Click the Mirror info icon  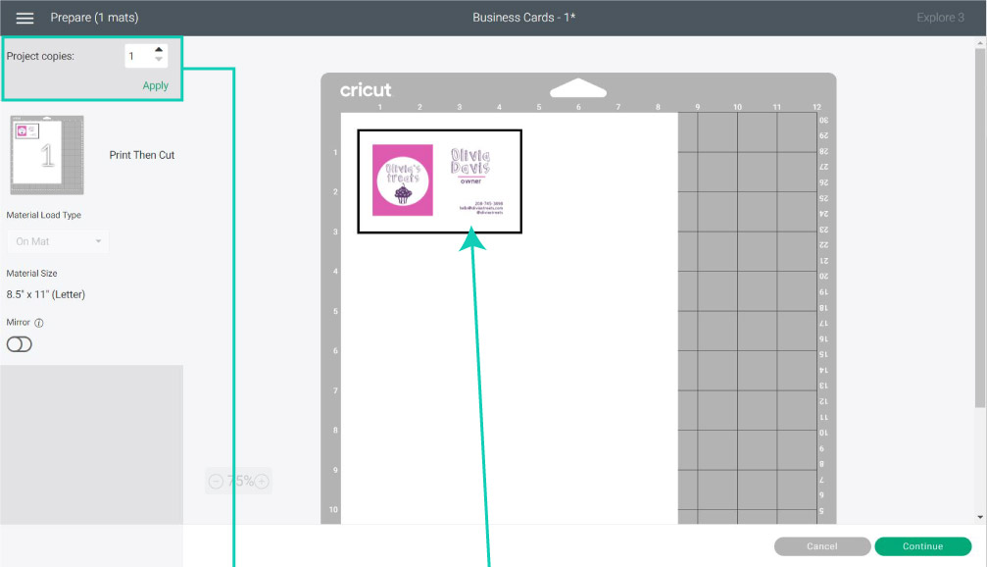pyautogui.click(x=37, y=322)
